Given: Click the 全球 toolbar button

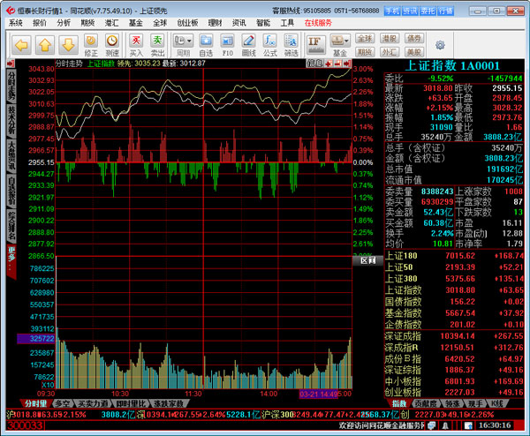Looking at the screenshot, I should pyautogui.click(x=365, y=39).
